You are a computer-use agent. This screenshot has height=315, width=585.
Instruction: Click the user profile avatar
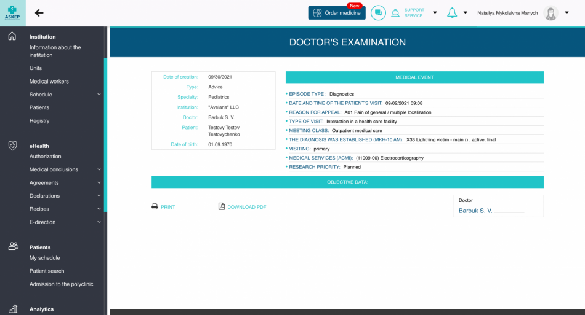point(551,13)
